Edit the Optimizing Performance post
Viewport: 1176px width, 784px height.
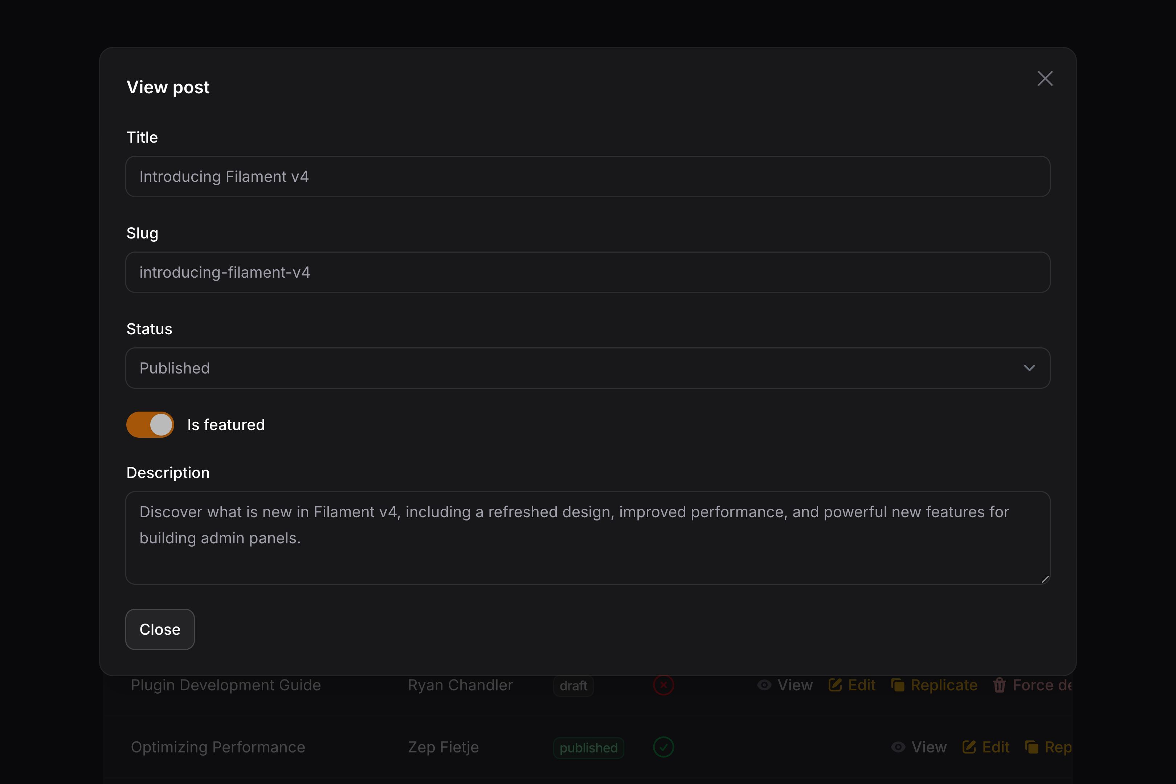point(986,747)
